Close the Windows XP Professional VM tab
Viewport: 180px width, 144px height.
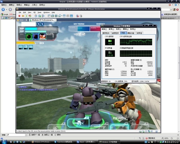(x=55, y=20)
